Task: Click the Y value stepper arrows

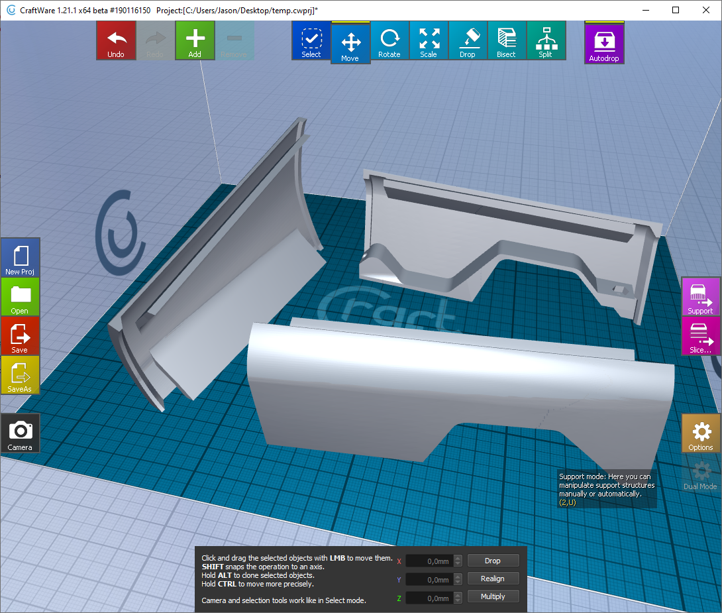Action: tap(458, 579)
